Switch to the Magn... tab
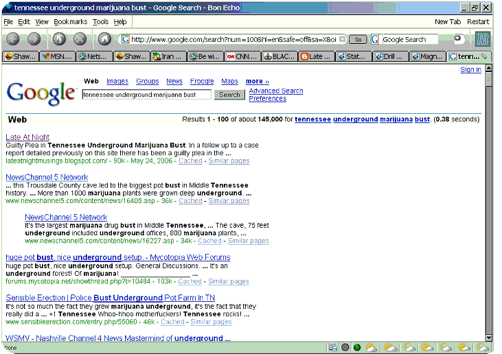The image size is (502, 354). pyautogui.click(x=428, y=57)
